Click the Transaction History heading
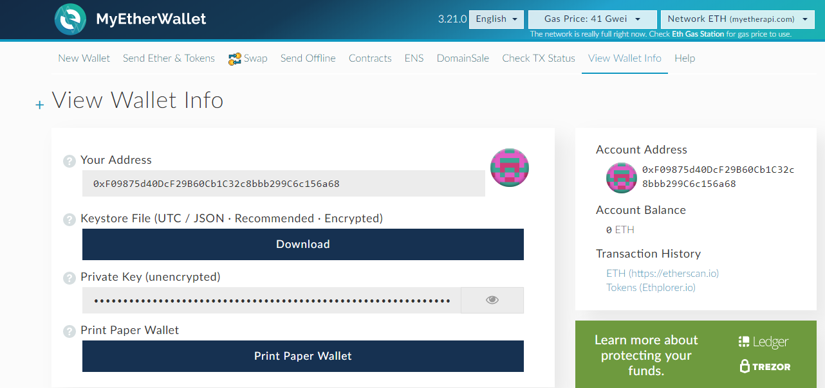This screenshot has height=388, width=825. pyautogui.click(x=649, y=254)
